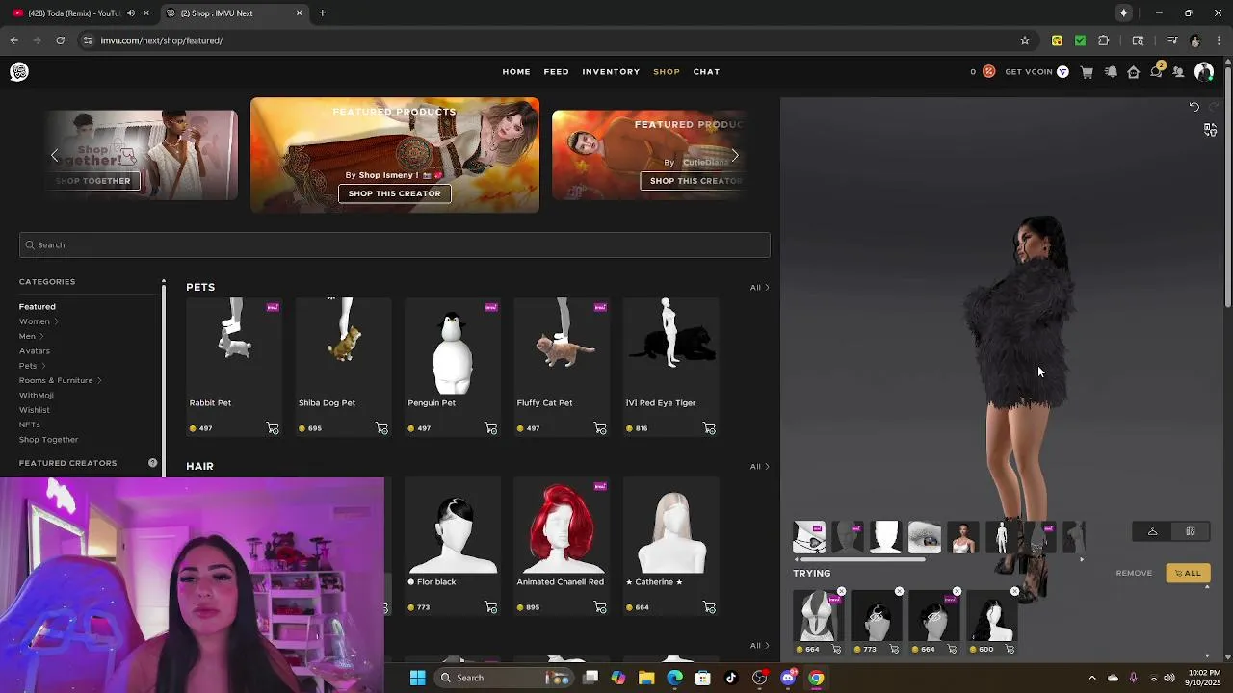
Task: Open the CHAT tab
Action: pyautogui.click(x=706, y=72)
